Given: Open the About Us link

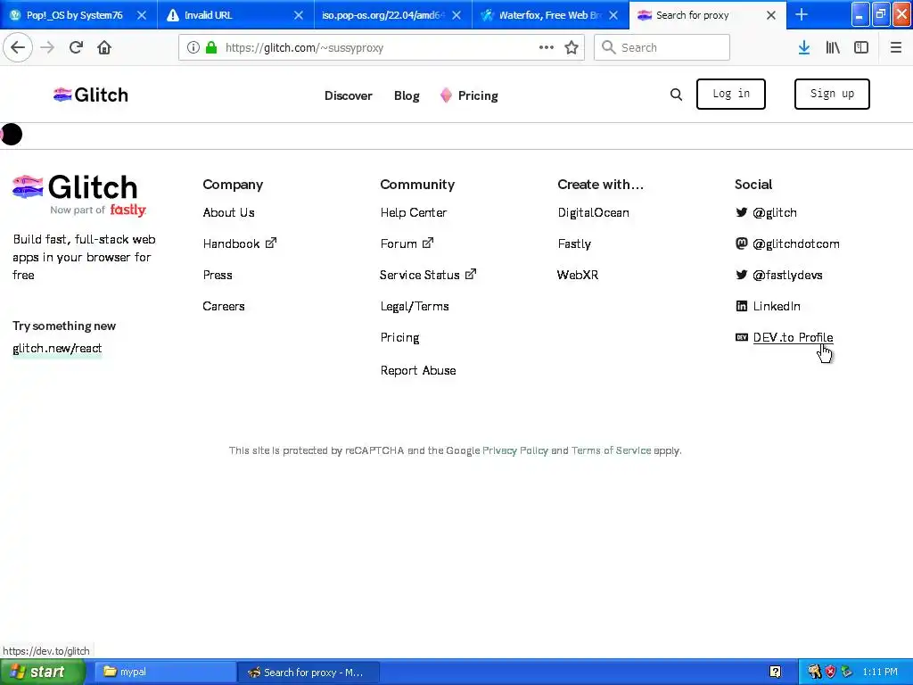Looking at the screenshot, I should pyautogui.click(x=229, y=212).
